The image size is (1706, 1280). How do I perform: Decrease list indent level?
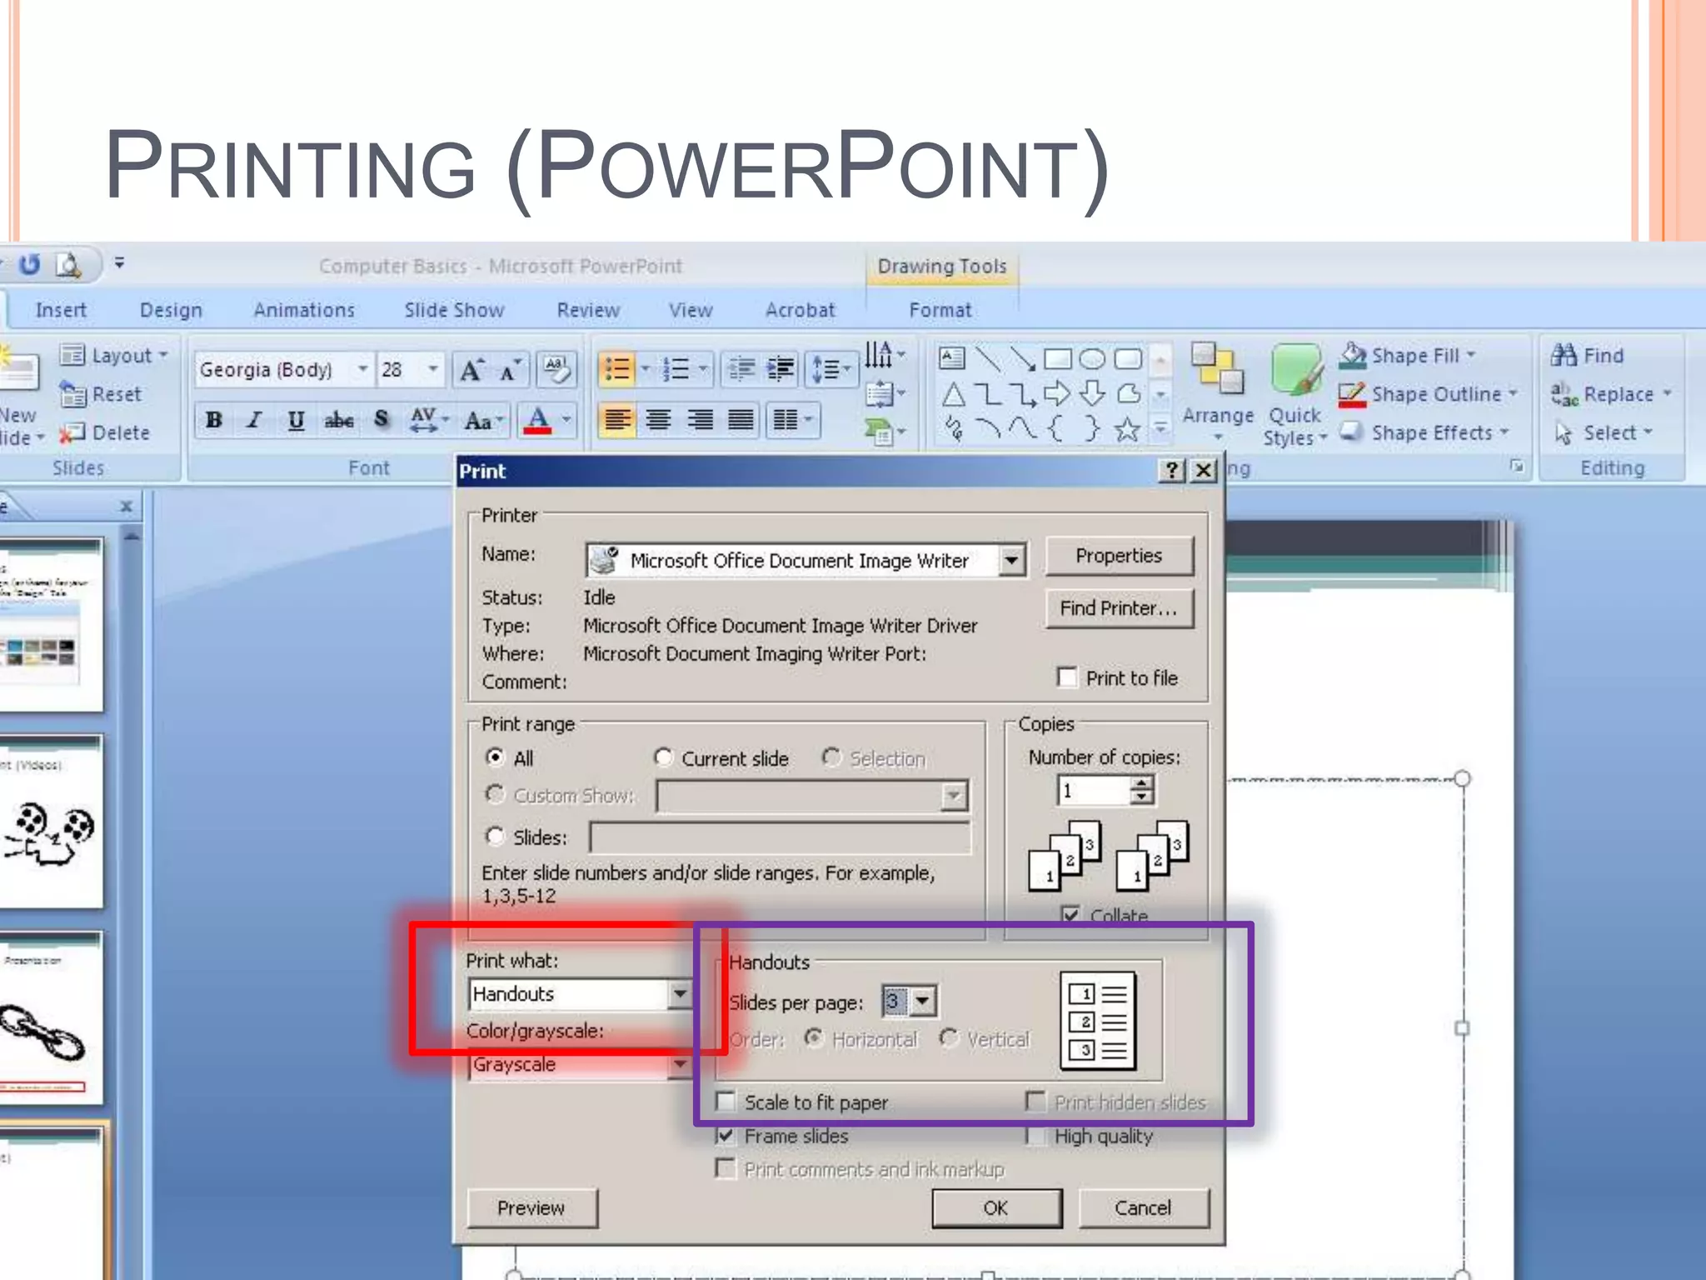click(741, 369)
